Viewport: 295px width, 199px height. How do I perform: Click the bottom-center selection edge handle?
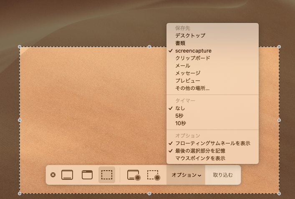point(149,193)
